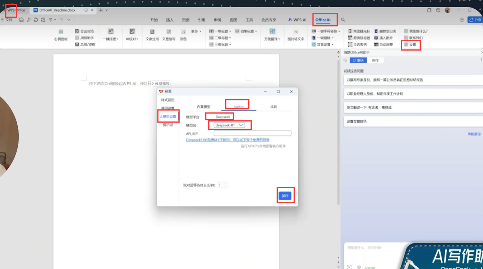This screenshot has height=269, width=483.
Task: Click 前面插光标 insert cursor tool
Action: pyautogui.click(x=359, y=31)
